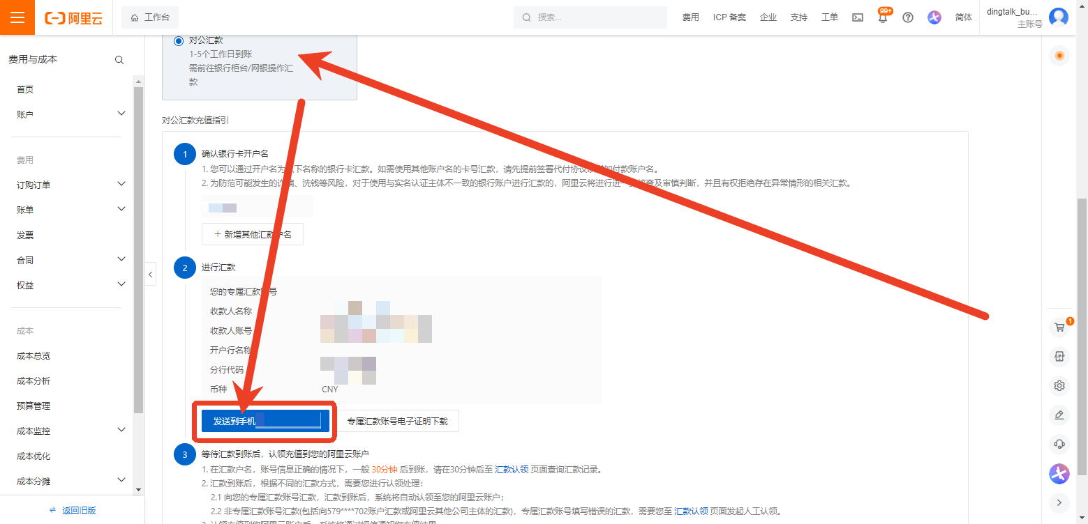Image resolution: width=1088 pixels, height=524 pixels.
Task: Click the search icon beside 费用与成本
Action: [x=119, y=60]
